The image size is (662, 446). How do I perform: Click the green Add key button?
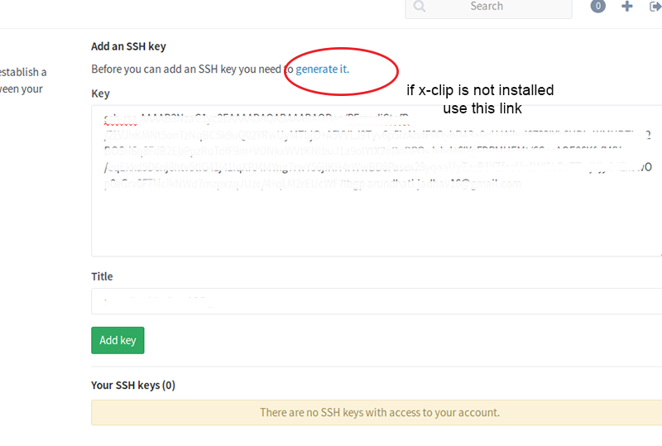click(x=118, y=340)
